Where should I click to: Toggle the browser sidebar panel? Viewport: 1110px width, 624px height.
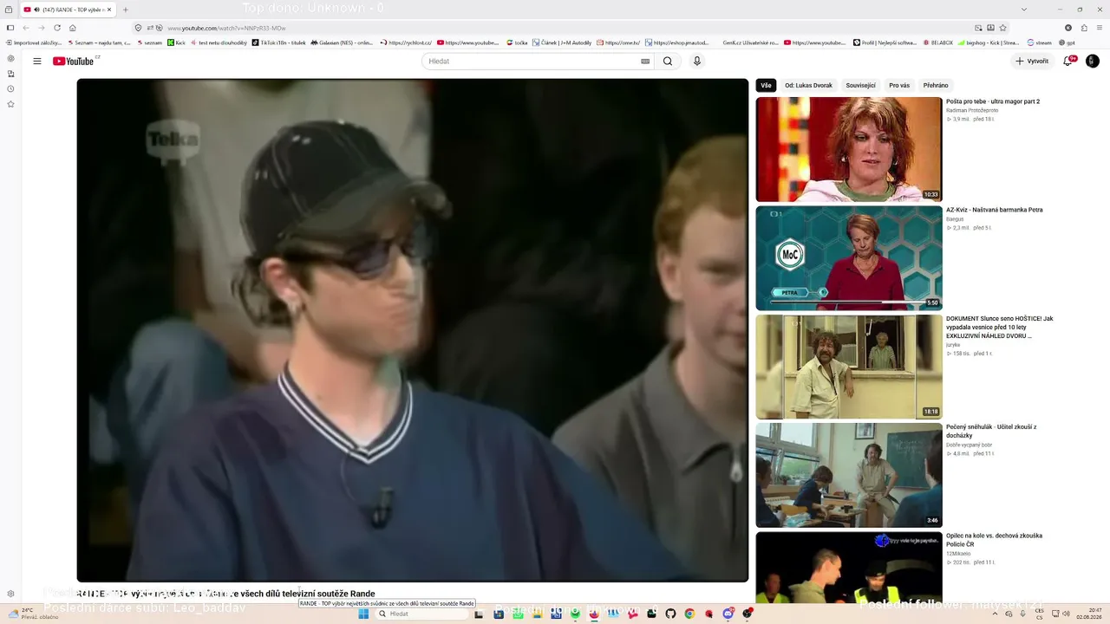coord(10,28)
